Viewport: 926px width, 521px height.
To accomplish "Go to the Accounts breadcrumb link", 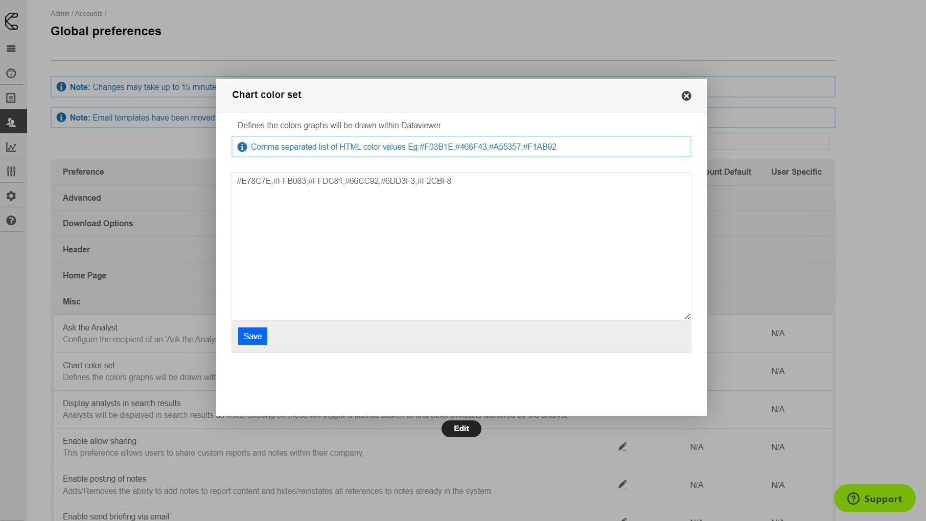I will (88, 14).
